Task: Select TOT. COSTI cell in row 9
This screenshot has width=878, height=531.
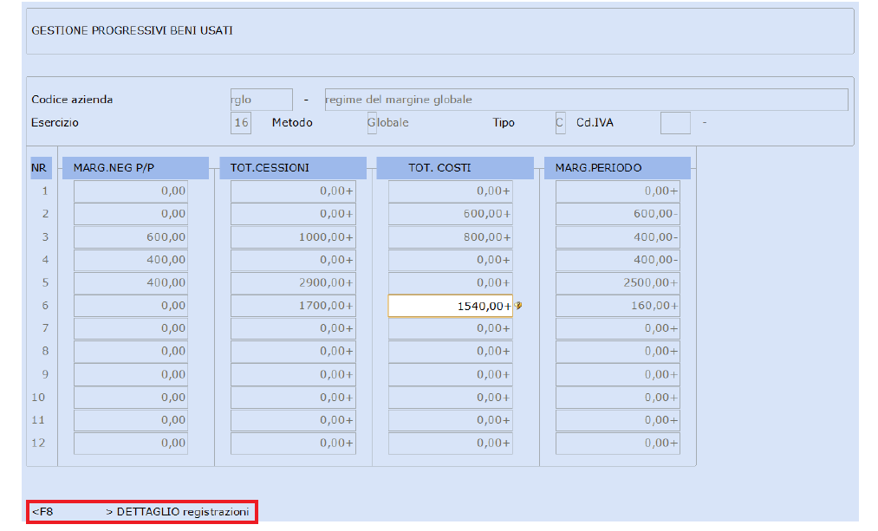Action: pos(450,373)
